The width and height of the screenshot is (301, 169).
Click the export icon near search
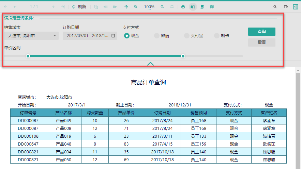[x=286, y=7]
